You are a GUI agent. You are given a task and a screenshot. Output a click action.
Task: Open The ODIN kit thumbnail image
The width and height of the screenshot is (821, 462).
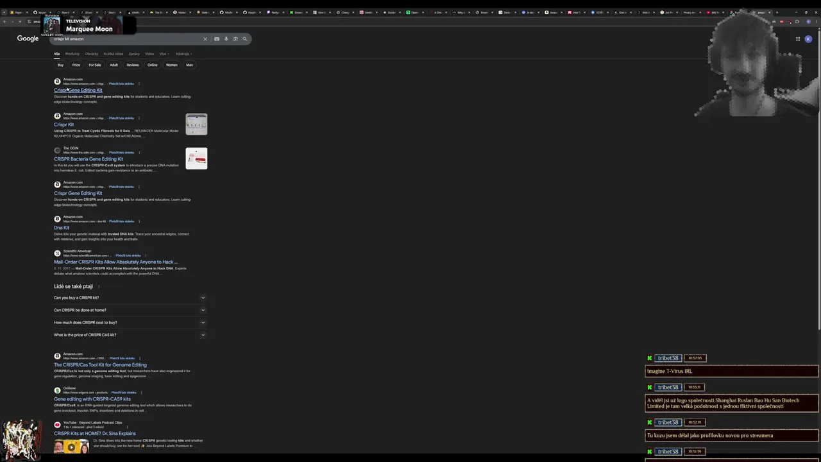tap(196, 158)
